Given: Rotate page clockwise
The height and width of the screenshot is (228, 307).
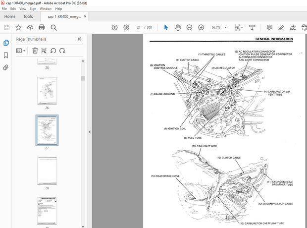Looking at the screenshot, I should [62, 51].
